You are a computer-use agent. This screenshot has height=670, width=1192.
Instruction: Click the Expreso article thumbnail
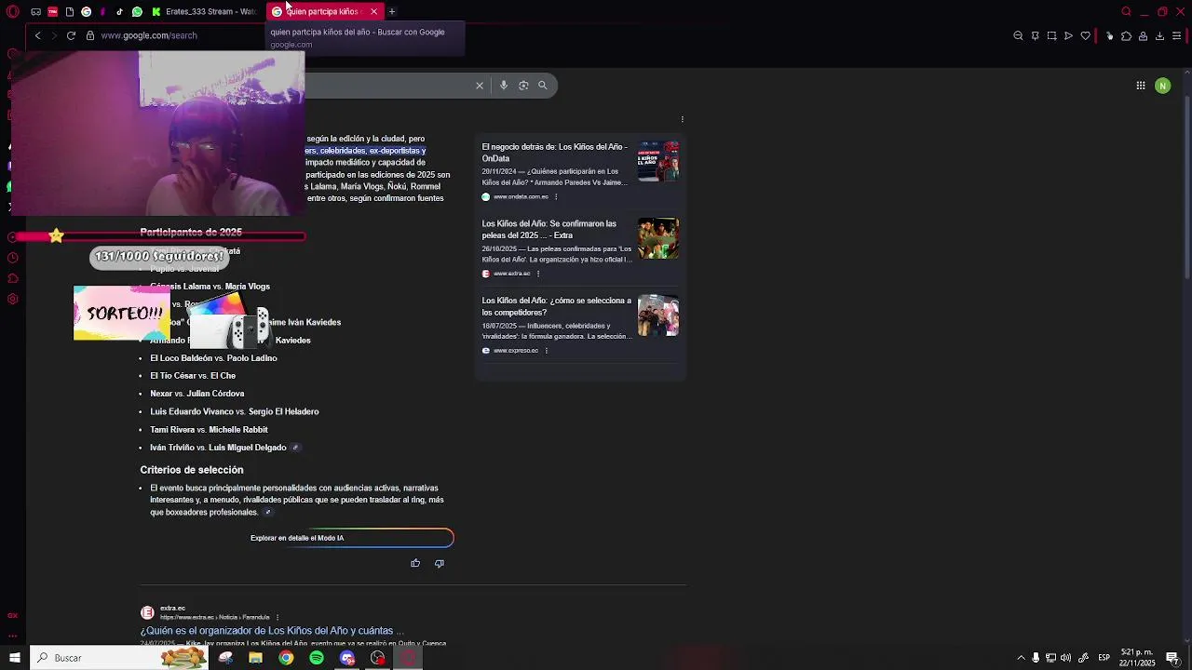pos(658,315)
